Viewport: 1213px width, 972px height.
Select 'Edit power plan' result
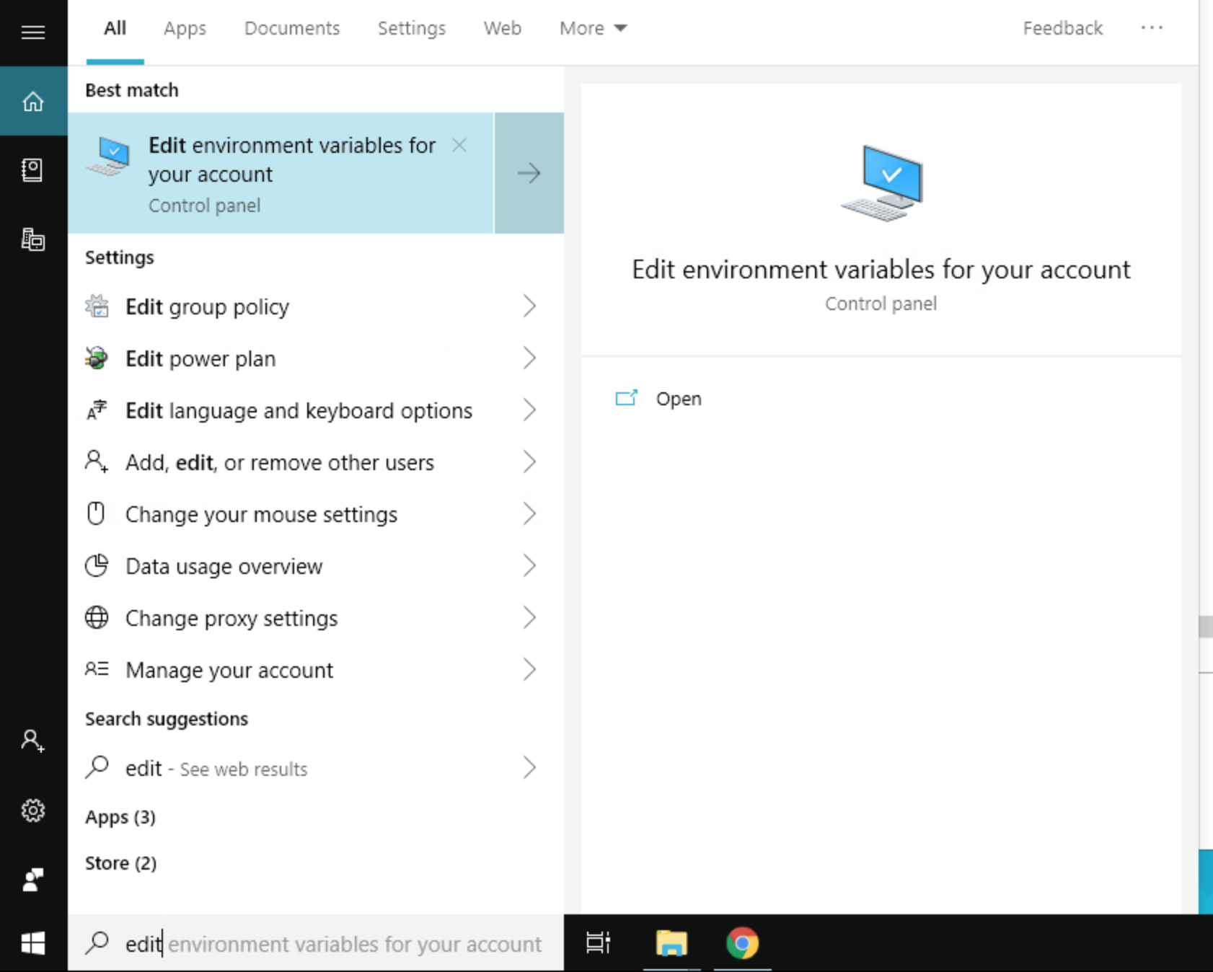[315, 358]
